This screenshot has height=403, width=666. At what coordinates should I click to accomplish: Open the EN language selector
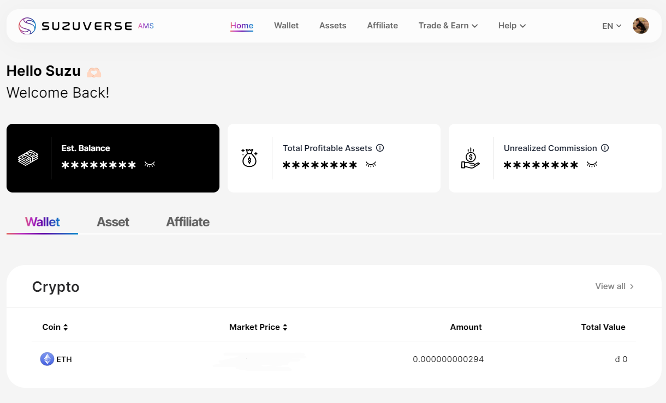611,25
